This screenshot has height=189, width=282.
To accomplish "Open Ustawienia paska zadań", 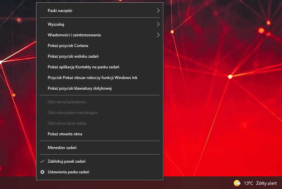I will 100,172.
